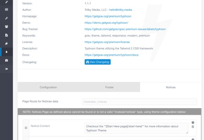Delete the first notice with trash icon
Image resolution: width=204 pixels, height=140 pixels.
(x=193, y=127)
